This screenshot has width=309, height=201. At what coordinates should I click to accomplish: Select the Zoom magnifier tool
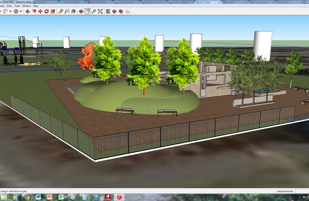tap(94, 11)
